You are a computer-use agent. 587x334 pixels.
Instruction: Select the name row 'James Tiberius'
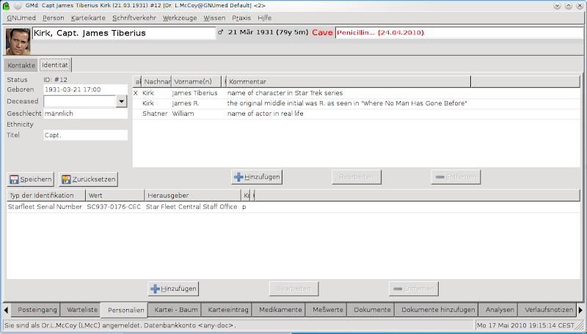(x=356, y=93)
